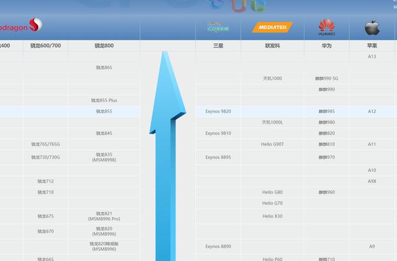The width and height of the screenshot is (397, 261).
Task: Click the A13 cell
Action: [372, 56]
